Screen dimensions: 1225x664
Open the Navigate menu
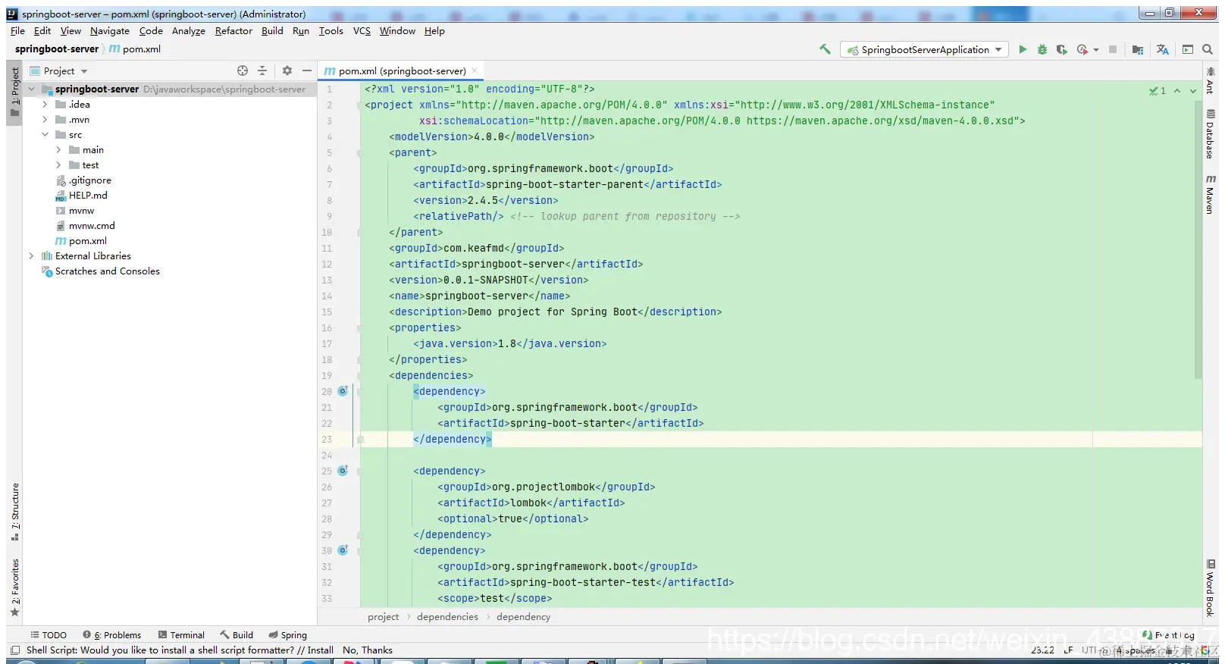(x=110, y=31)
